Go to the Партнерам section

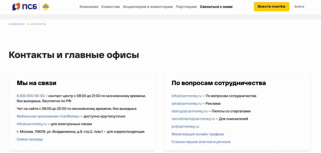tap(186, 7)
